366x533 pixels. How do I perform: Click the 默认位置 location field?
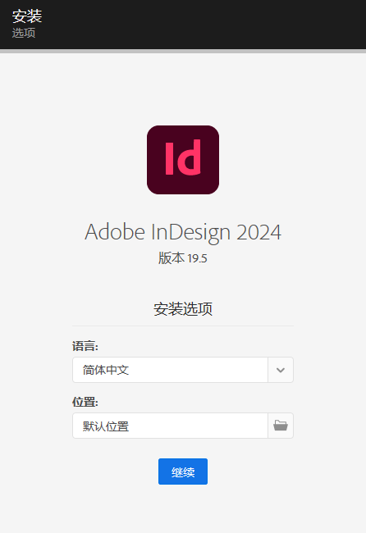click(x=170, y=426)
